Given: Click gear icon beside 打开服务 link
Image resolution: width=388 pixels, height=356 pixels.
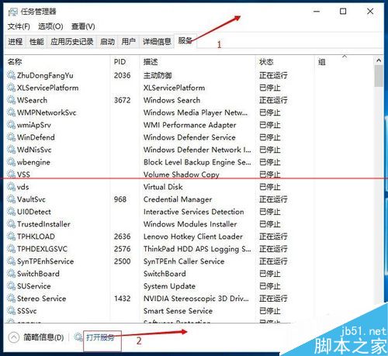Looking at the screenshot, I should point(78,337).
